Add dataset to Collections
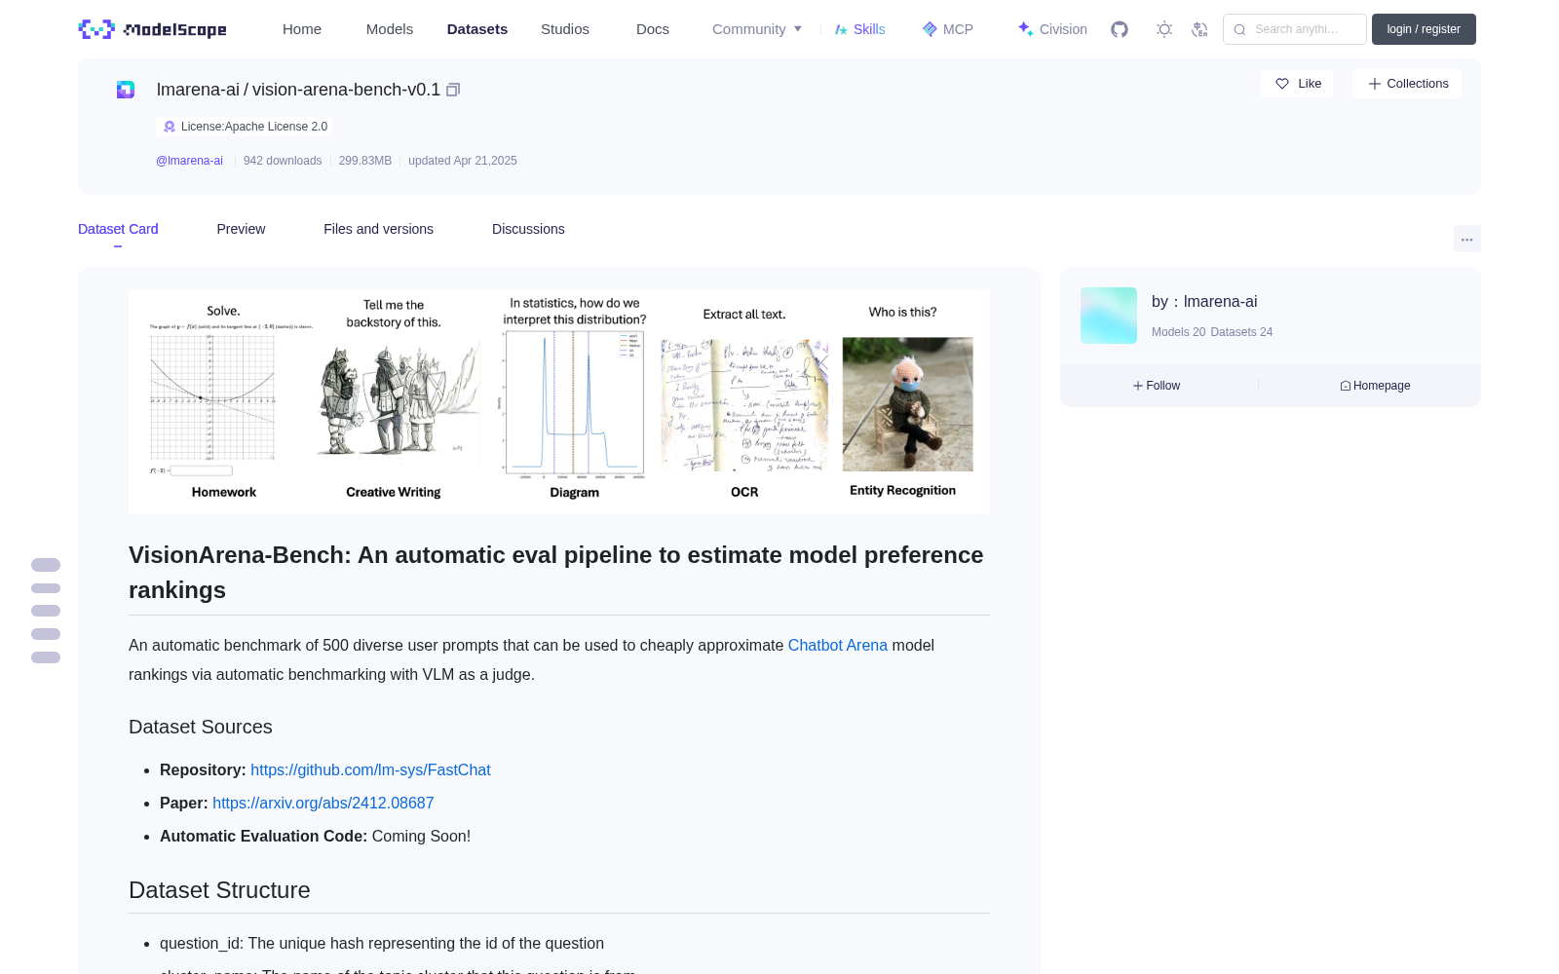The width and height of the screenshot is (1559, 974). click(1407, 84)
